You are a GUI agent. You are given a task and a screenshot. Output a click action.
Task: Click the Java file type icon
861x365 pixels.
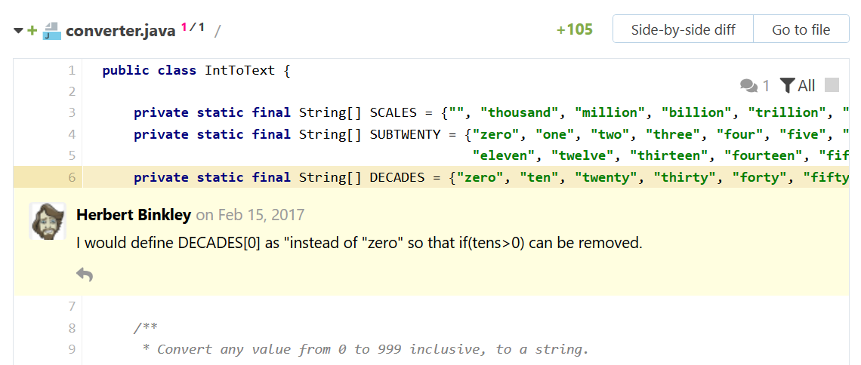[x=51, y=31]
